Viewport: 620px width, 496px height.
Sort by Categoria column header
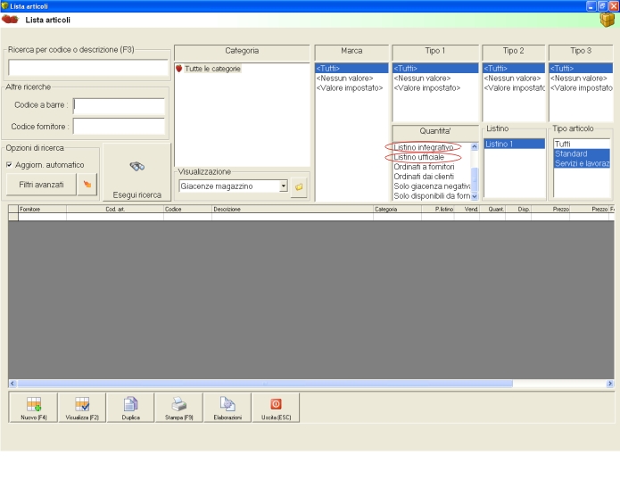pyautogui.click(x=397, y=210)
